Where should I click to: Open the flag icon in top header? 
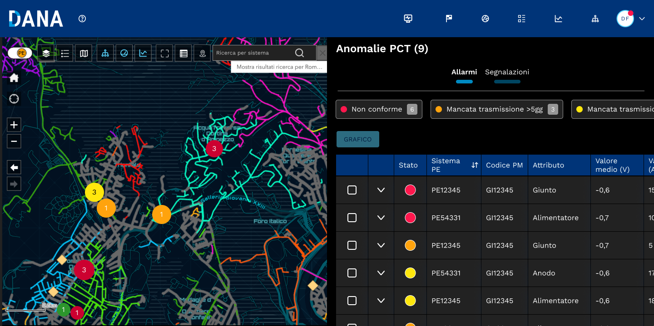click(x=449, y=19)
